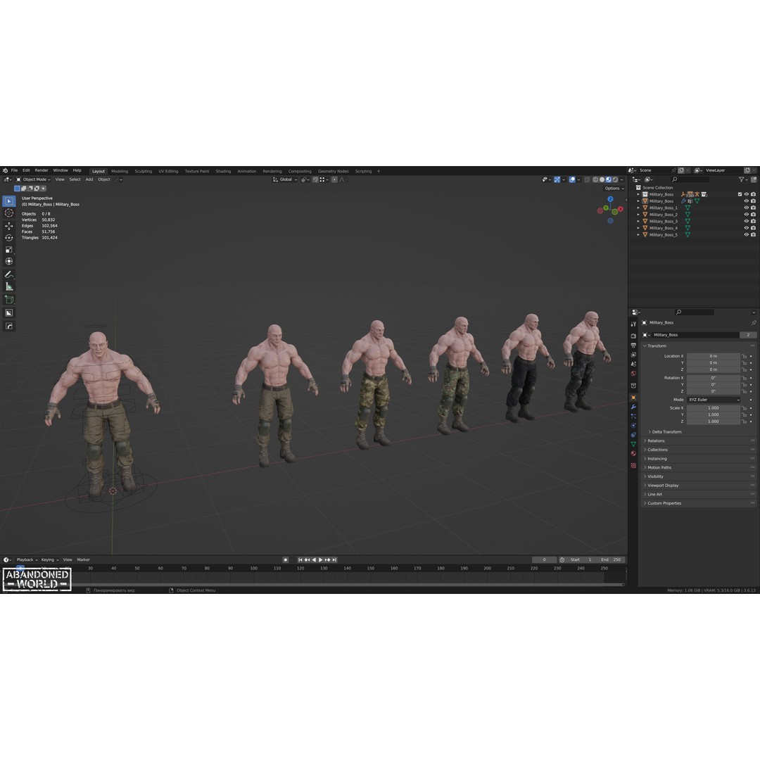Expand the Military_Boss_1 outliner row

pyautogui.click(x=638, y=208)
